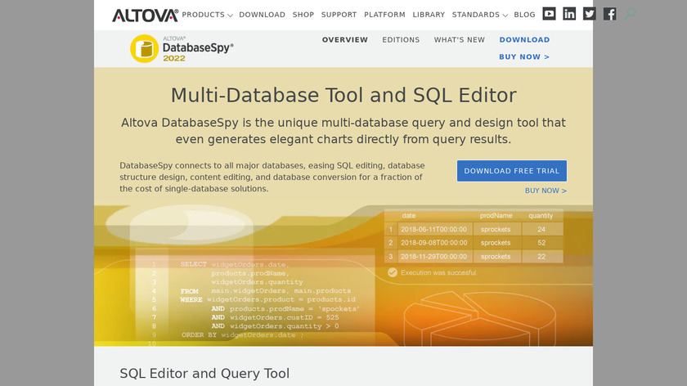Switch to the Editions tab

[x=401, y=40]
